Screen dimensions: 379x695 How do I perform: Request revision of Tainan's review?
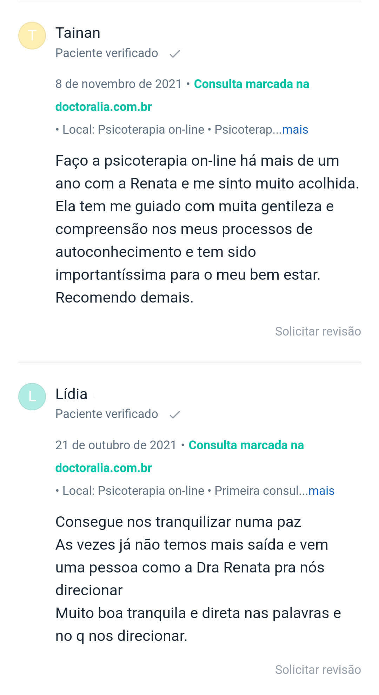point(318,331)
